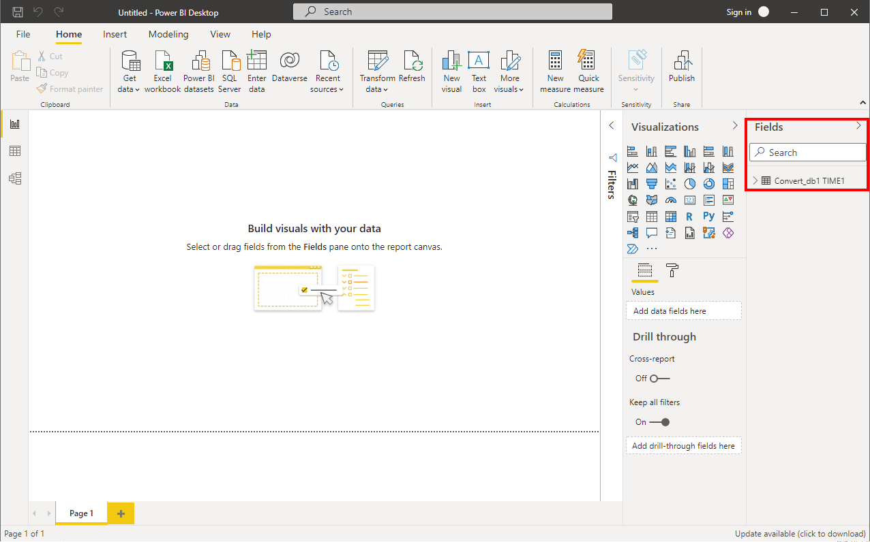Switch to the Insert tab

pyautogui.click(x=115, y=34)
